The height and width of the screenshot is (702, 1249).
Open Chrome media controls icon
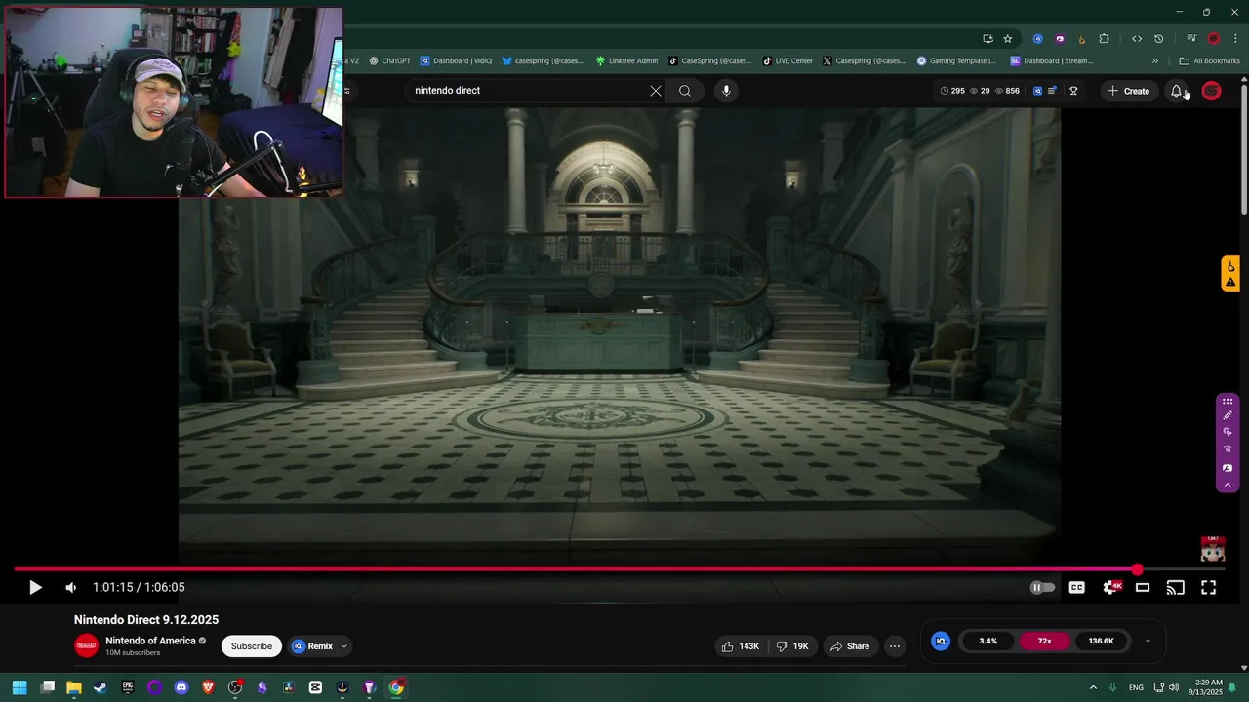tap(1191, 39)
